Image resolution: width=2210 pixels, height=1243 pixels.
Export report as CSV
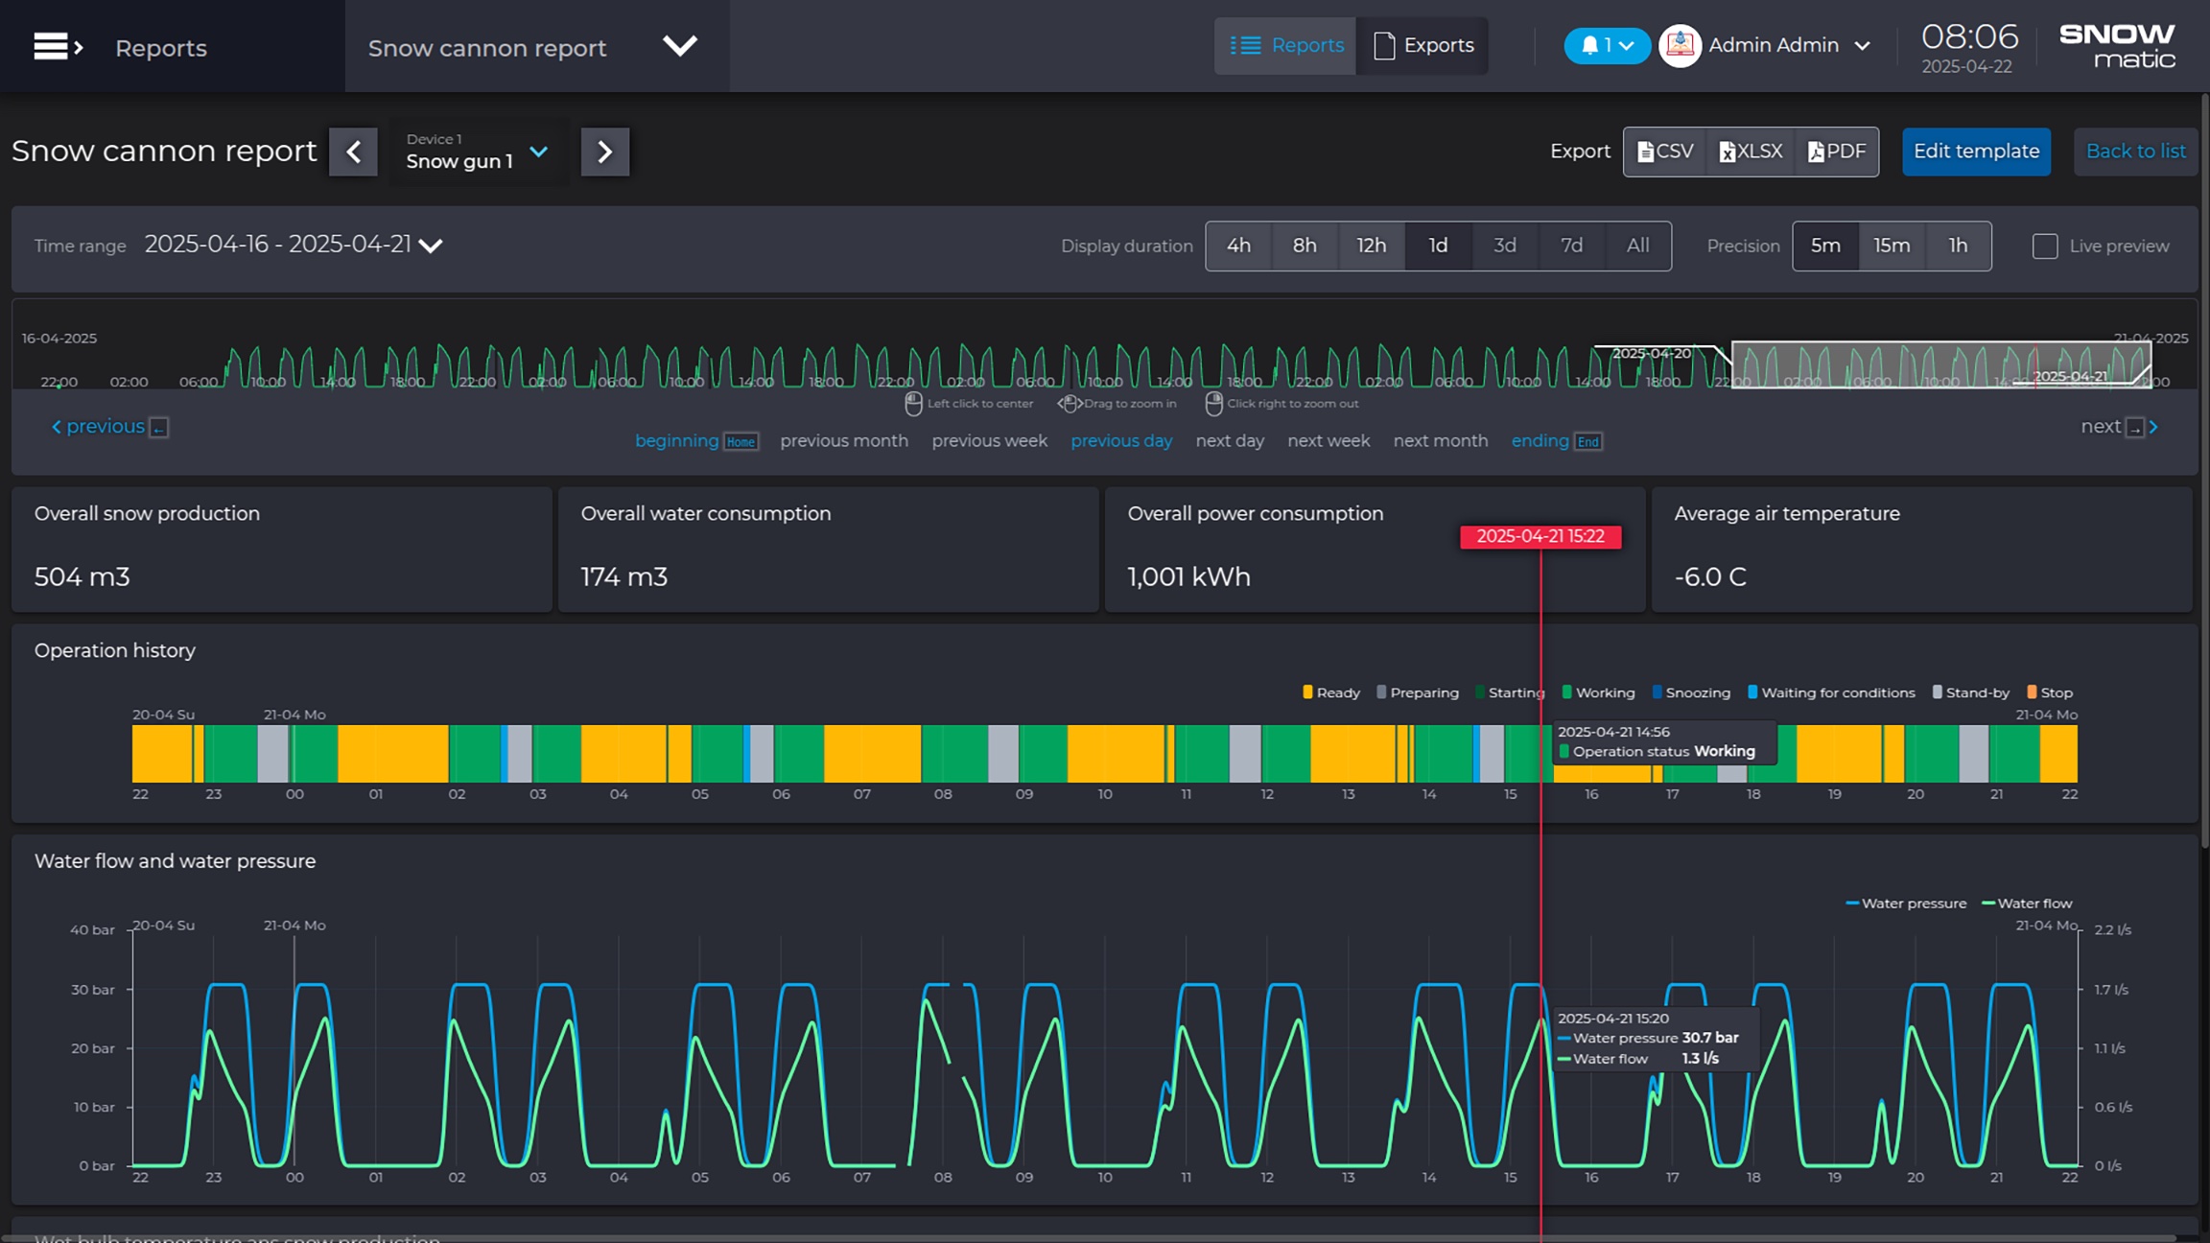pos(1665,152)
